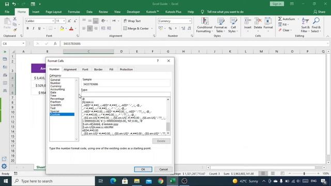Image resolution: width=331 pixels, height=186 pixels.
Task: Apply the yellow fill color bucket
Action: pos(62,28)
